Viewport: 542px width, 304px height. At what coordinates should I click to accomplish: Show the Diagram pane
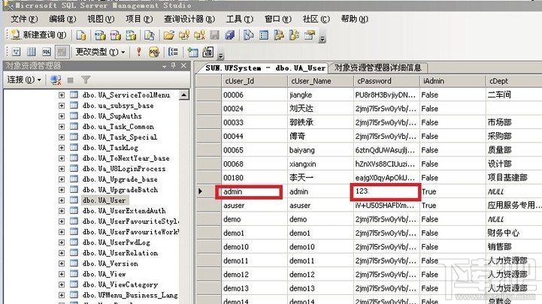[x=16, y=52]
